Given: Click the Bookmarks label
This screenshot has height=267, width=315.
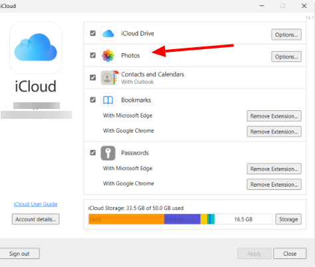Looking at the screenshot, I should [136, 100].
